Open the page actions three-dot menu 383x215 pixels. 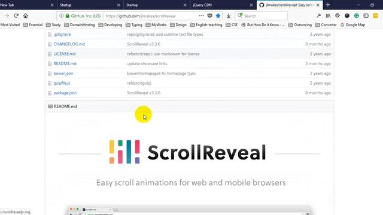[x=201, y=16]
